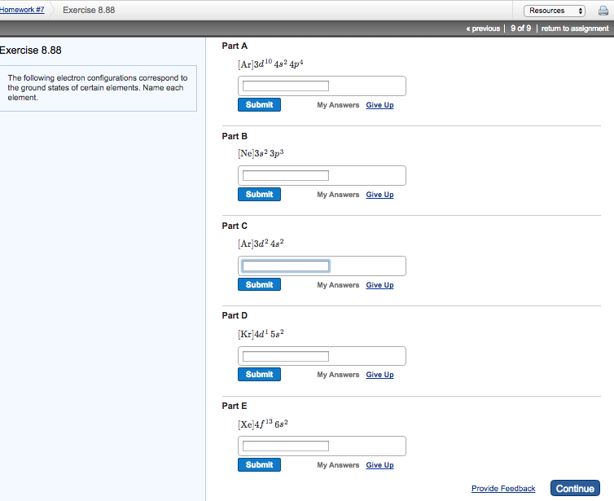Open My Answers for Part B
The image size is (614, 501).
338,195
